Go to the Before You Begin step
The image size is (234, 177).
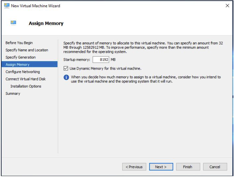tap(19, 43)
